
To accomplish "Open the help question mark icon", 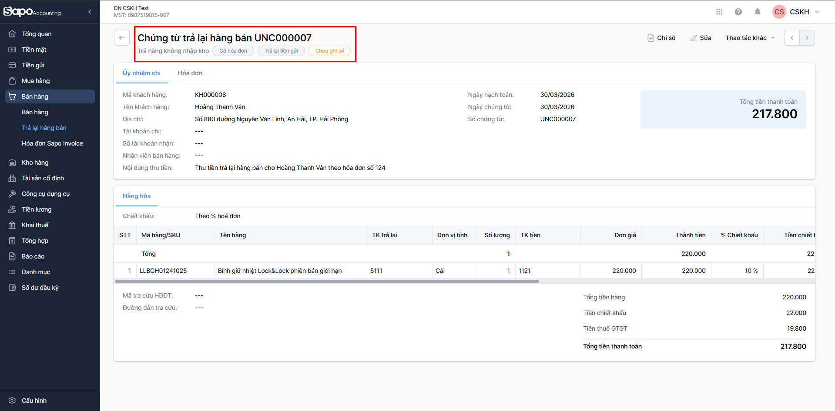I will [738, 12].
